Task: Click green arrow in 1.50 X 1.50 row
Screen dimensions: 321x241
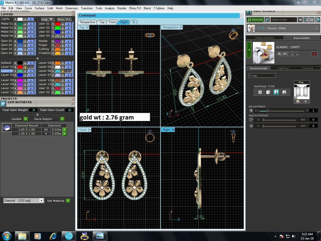Action: coord(65,134)
